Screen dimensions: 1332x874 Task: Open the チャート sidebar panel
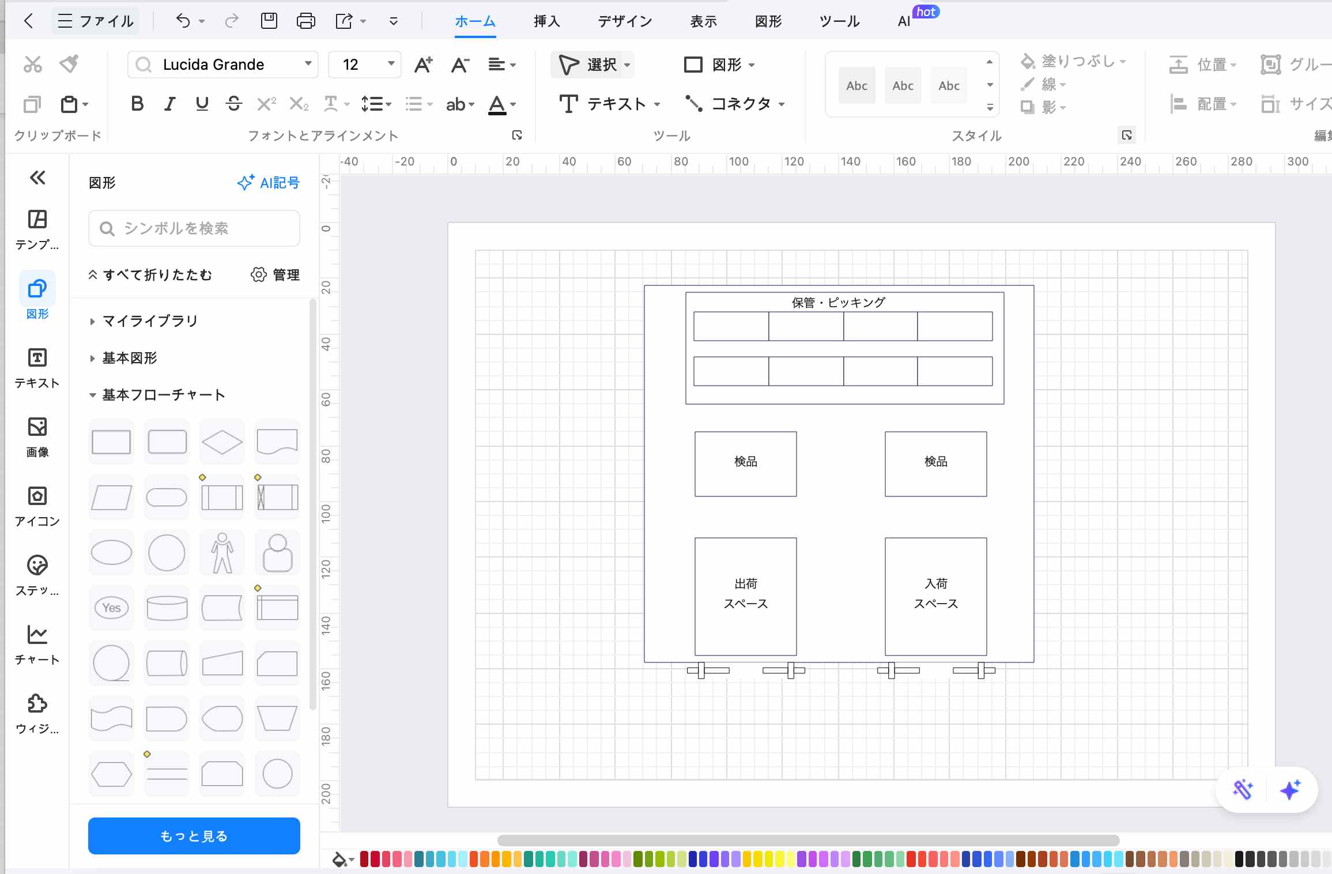click(37, 645)
